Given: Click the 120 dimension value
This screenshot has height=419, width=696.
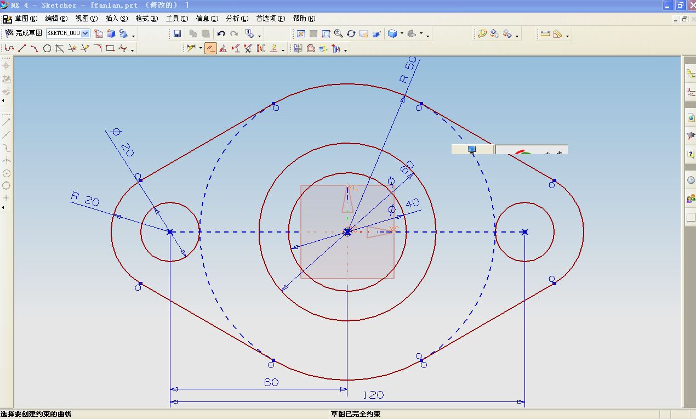Looking at the screenshot, I should point(373,395).
